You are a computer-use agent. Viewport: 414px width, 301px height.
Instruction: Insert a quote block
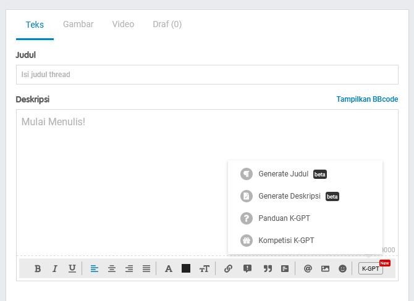pos(268,269)
